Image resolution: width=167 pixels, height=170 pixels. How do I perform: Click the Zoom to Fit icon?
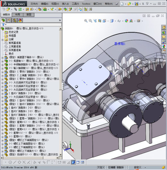coord(86,21)
